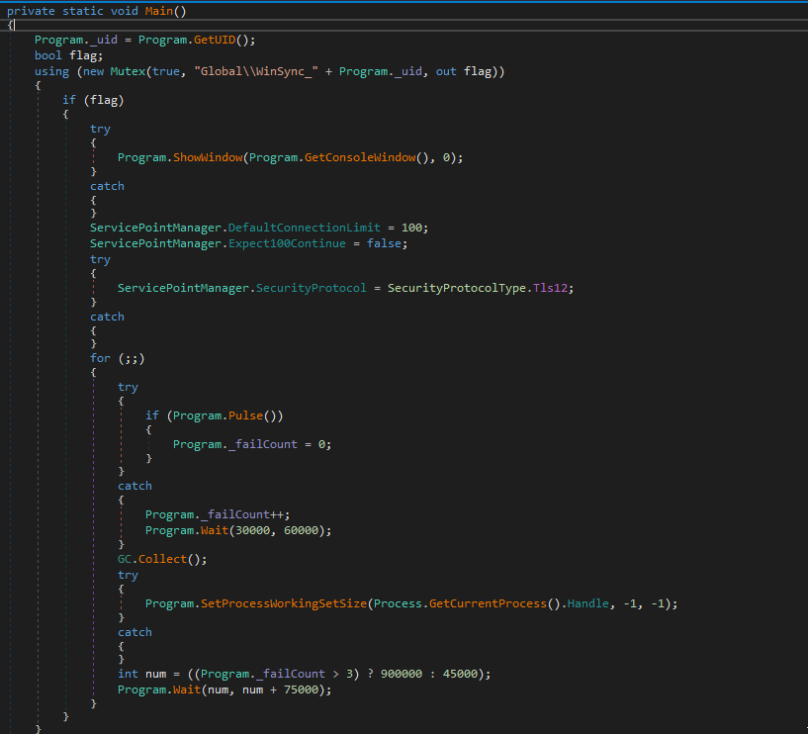Screen dimensions: 808x734
Task: Click SecurityProtocol property name
Action: [x=312, y=288]
